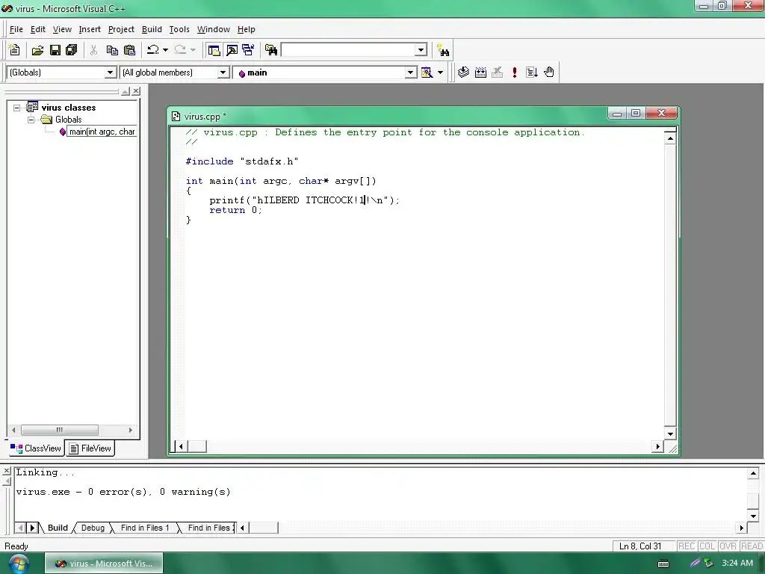
Task: Open the Undo history dropdown arrow
Action: [165, 50]
